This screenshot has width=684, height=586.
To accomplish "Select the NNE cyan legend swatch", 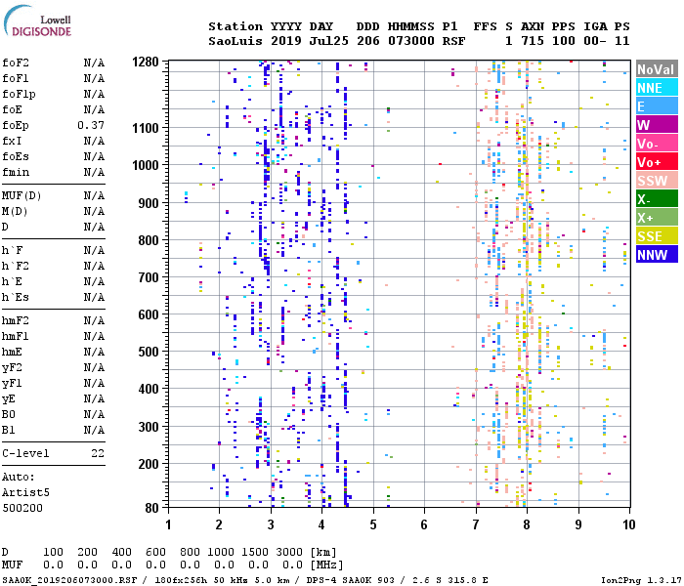I will click(657, 88).
